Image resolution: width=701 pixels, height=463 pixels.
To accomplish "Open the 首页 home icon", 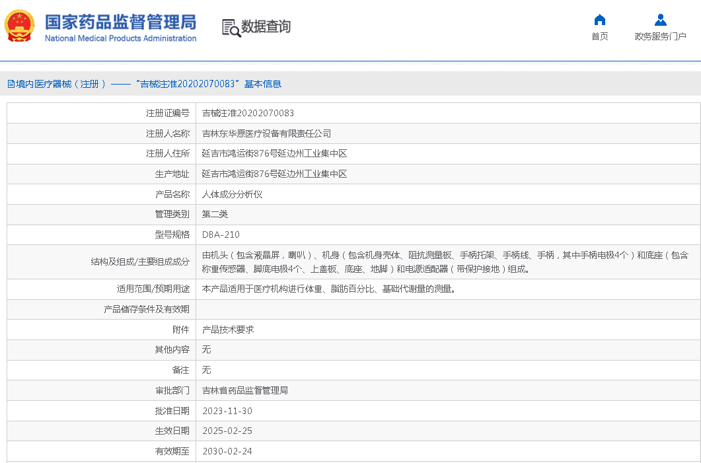I will (599, 20).
